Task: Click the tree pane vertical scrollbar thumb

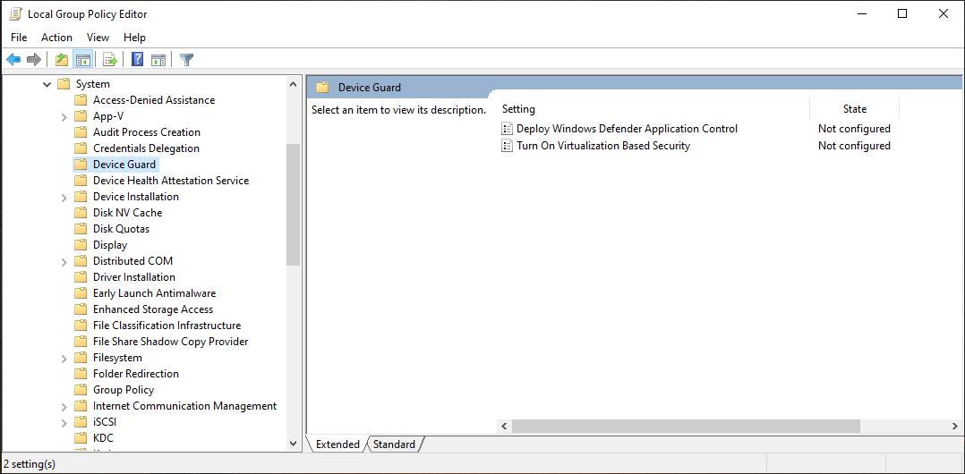Action: (293, 205)
